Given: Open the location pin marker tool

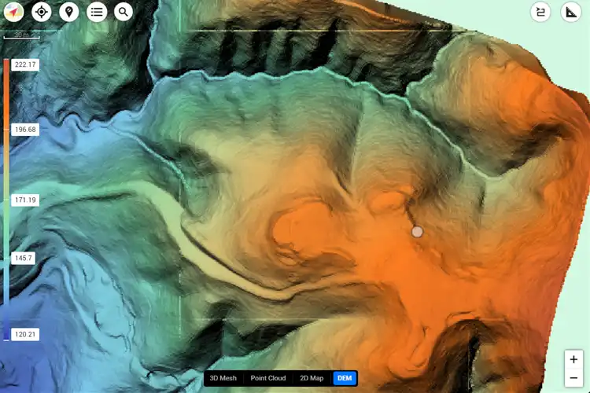Looking at the screenshot, I should (x=68, y=12).
